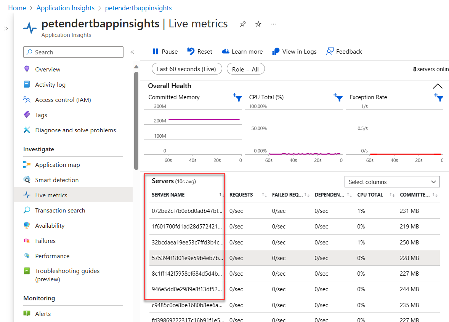Collapse the resource navigation sidebar
Screen dimensions: 449x322
[132, 52]
